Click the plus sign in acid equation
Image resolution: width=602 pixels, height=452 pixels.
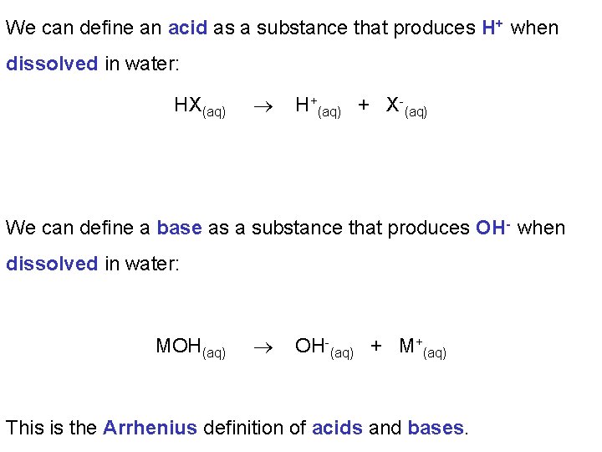point(363,105)
